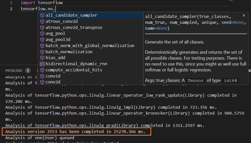251x143 pixels.
Task: Click the 'Analysis of one(User) queued' line
Action: click(x=40, y=138)
